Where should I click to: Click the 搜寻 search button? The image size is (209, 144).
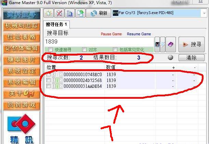192,44
